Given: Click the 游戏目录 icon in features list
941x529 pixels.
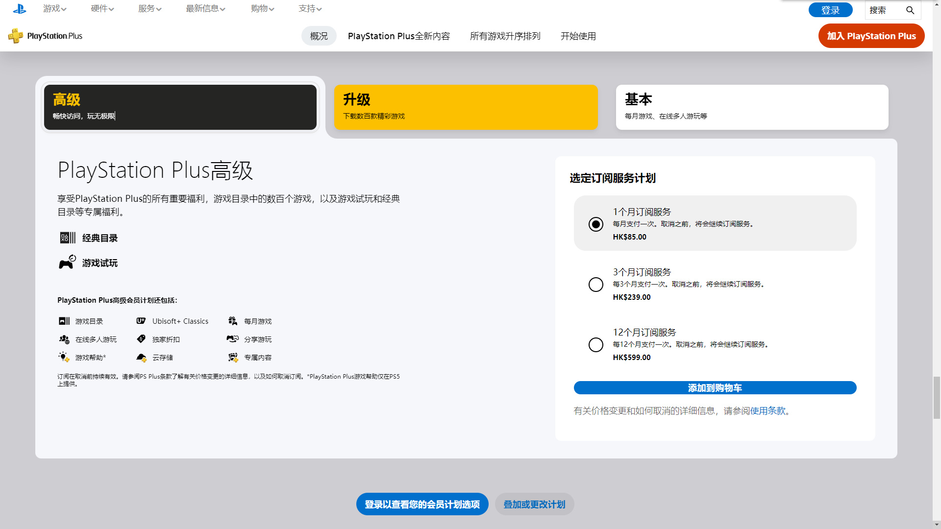Looking at the screenshot, I should [64, 321].
